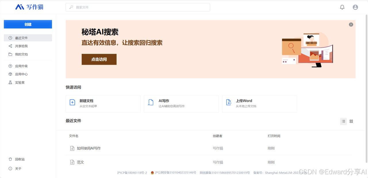The width and height of the screenshot is (368, 178).
Task: Switch to list view
Action: click(343, 121)
